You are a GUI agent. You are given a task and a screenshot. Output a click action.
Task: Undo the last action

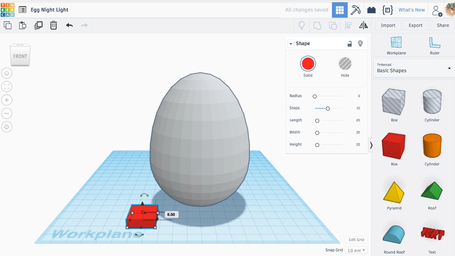click(69, 25)
